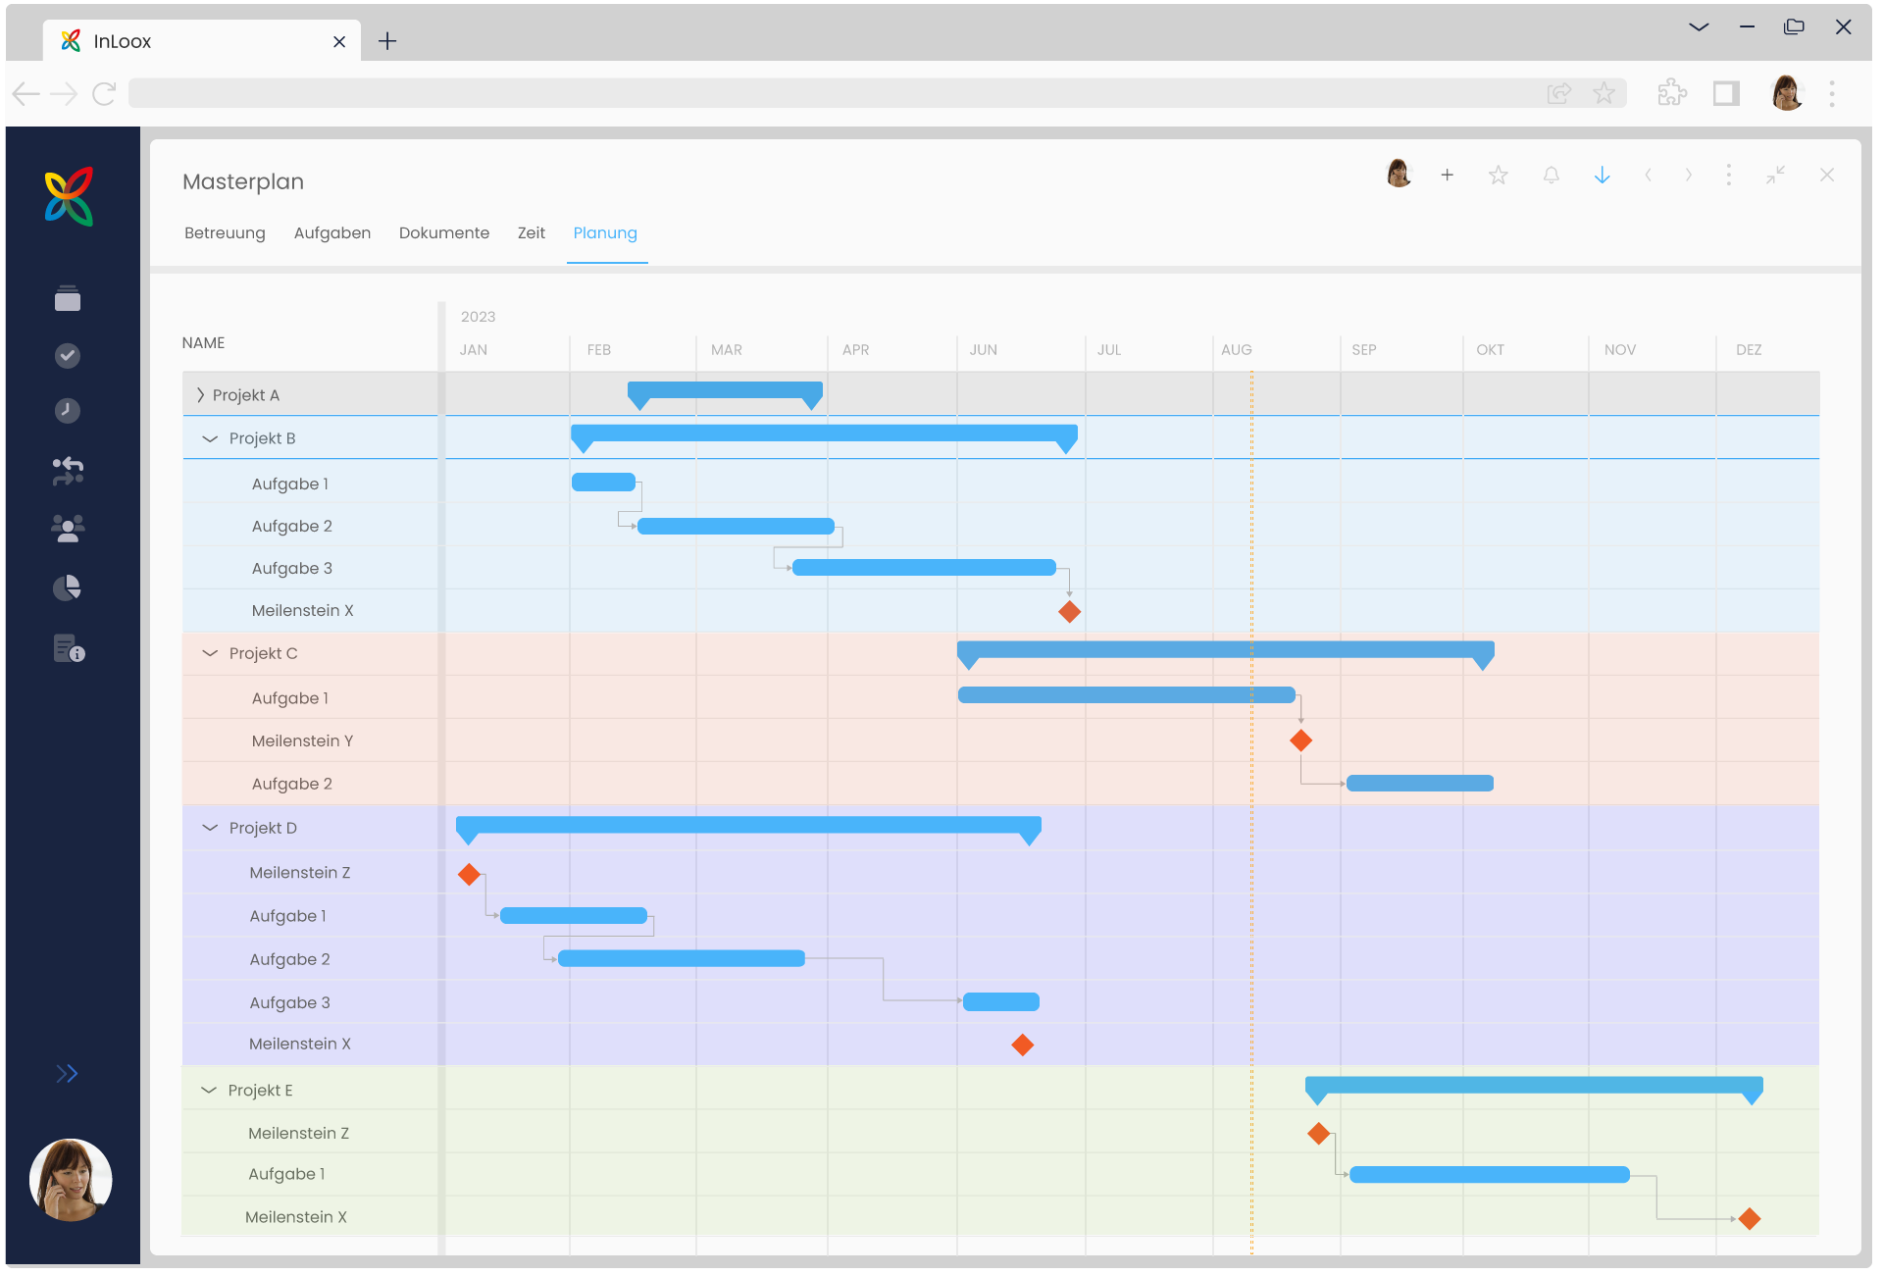The height and width of the screenshot is (1275, 1883).
Task: Open the team contacts people icon
Action: pyautogui.click(x=68, y=529)
